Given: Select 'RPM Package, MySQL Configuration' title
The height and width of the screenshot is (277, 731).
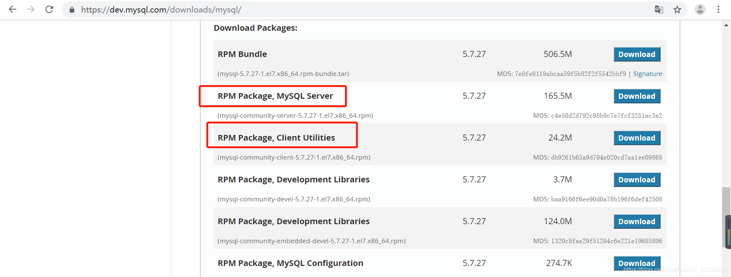Looking at the screenshot, I should tap(290, 263).
